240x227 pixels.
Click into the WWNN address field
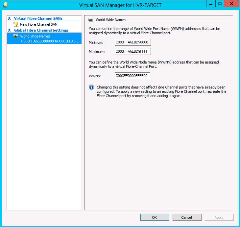click(x=132, y=76)
